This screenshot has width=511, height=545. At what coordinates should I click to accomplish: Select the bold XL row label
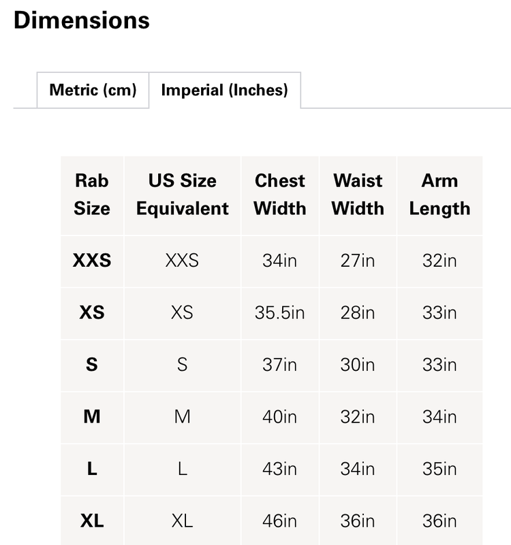click(x=92, y=521)
